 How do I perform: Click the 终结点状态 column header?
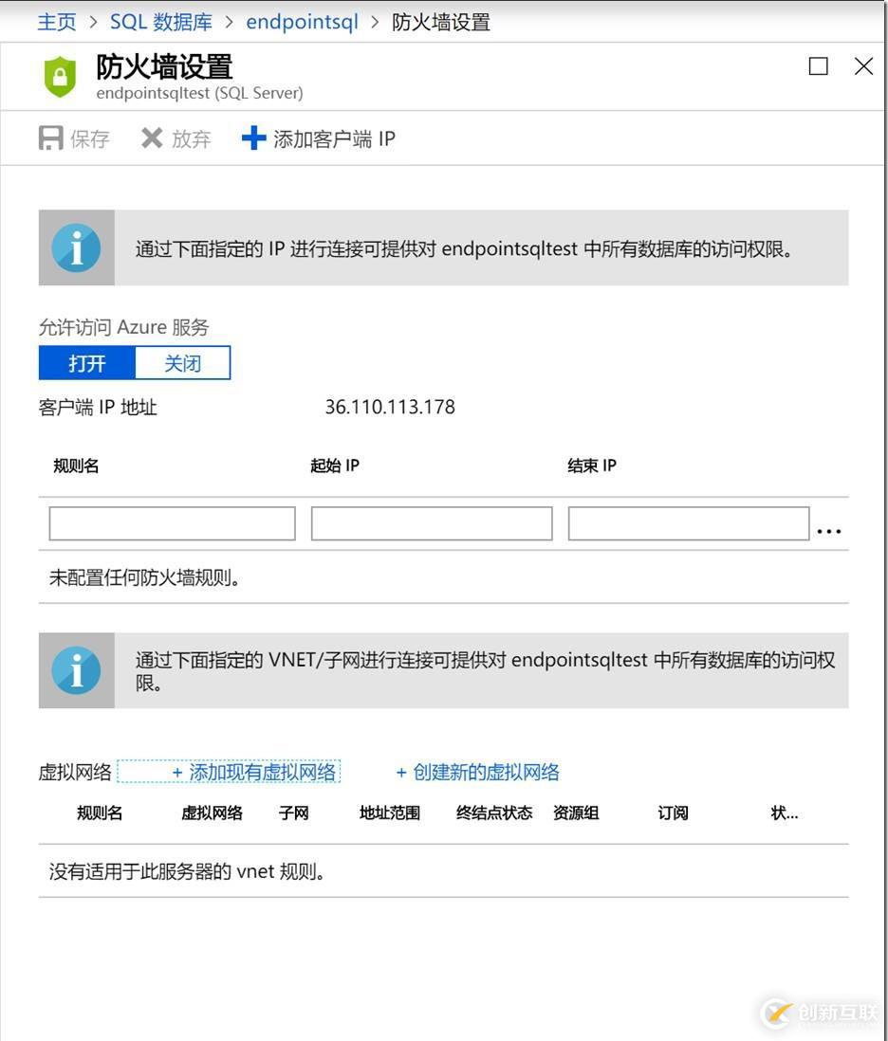tap(494, 813)
